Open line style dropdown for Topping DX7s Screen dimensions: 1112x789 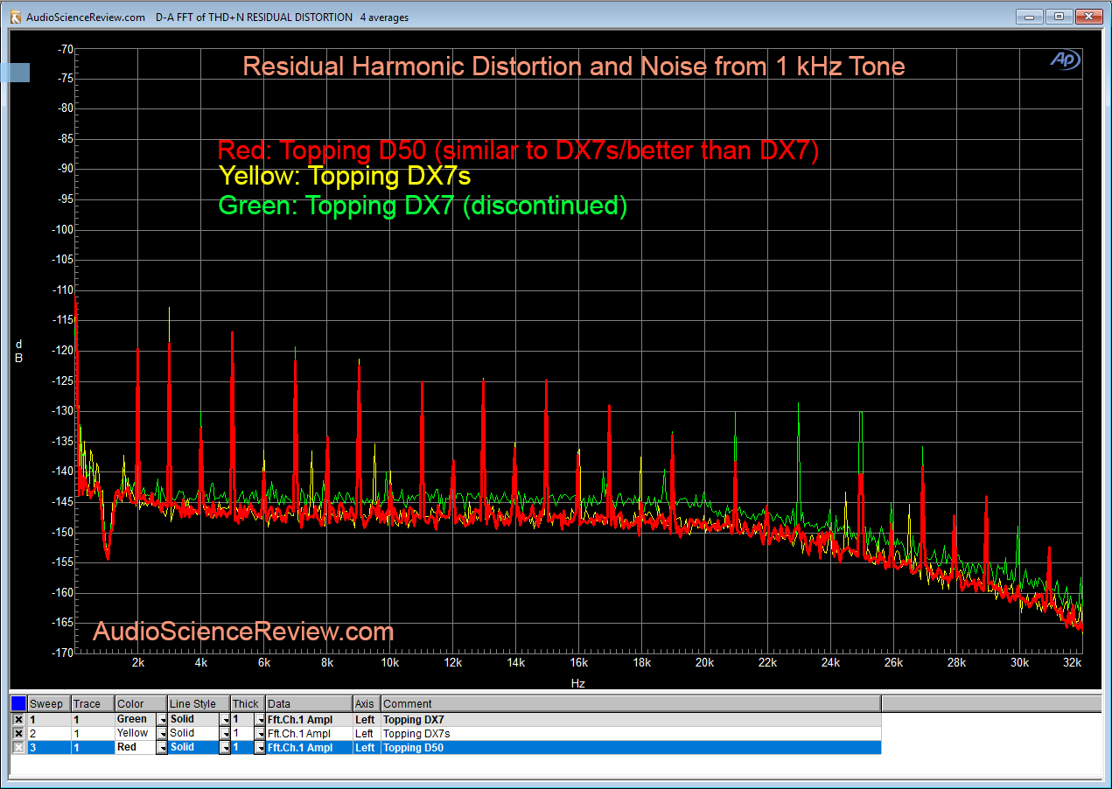(225, 733)
